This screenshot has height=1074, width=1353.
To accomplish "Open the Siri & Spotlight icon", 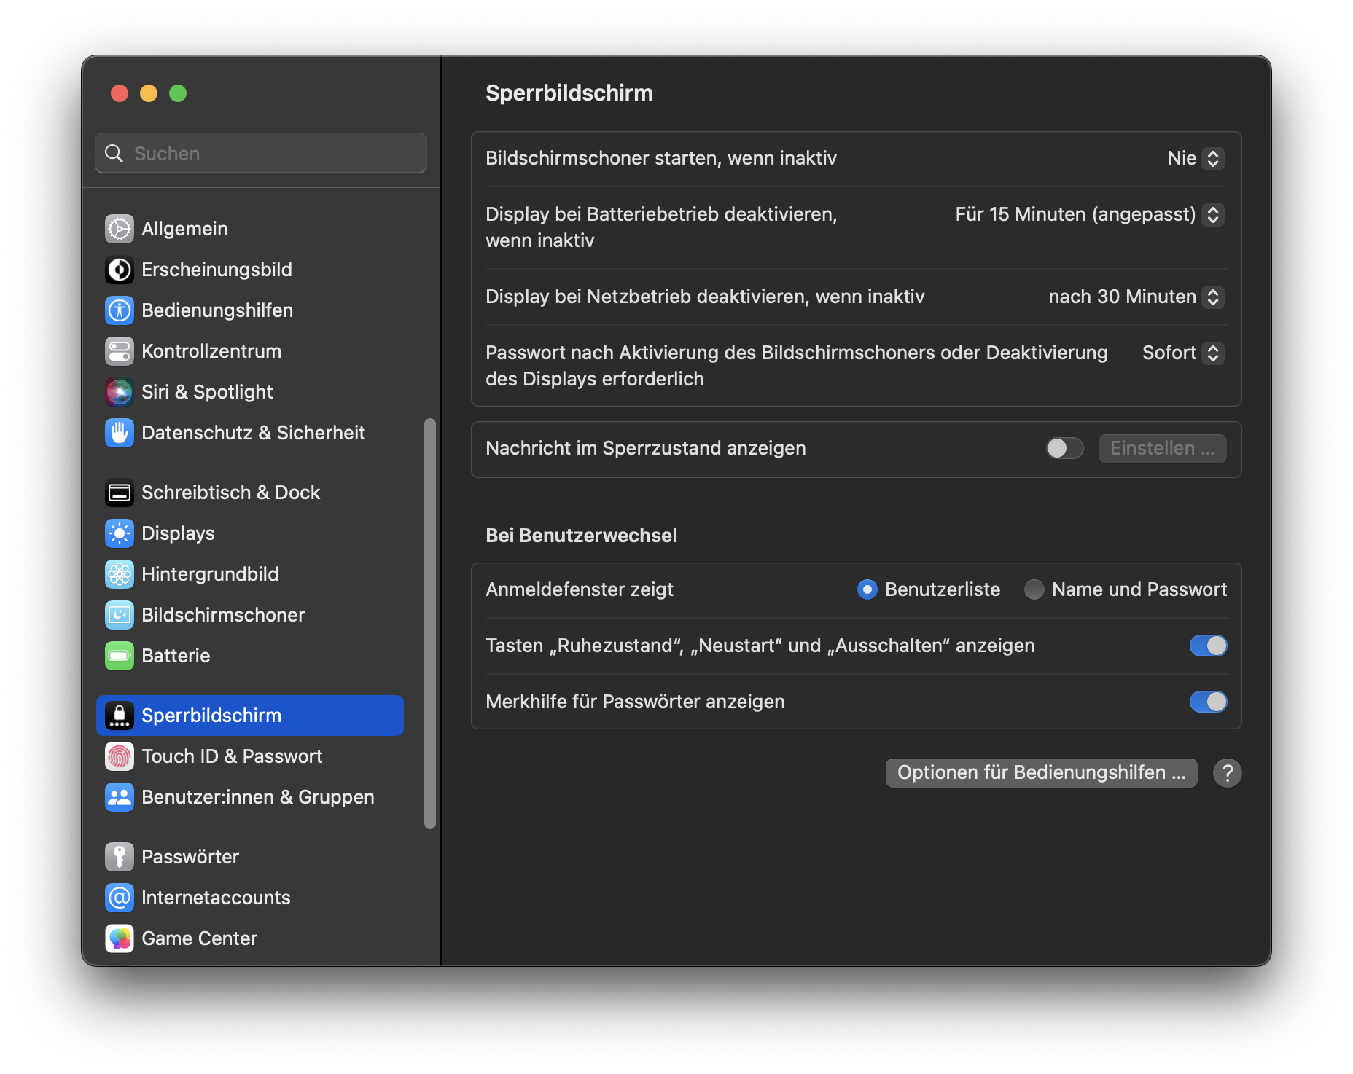I will (120, 392).
